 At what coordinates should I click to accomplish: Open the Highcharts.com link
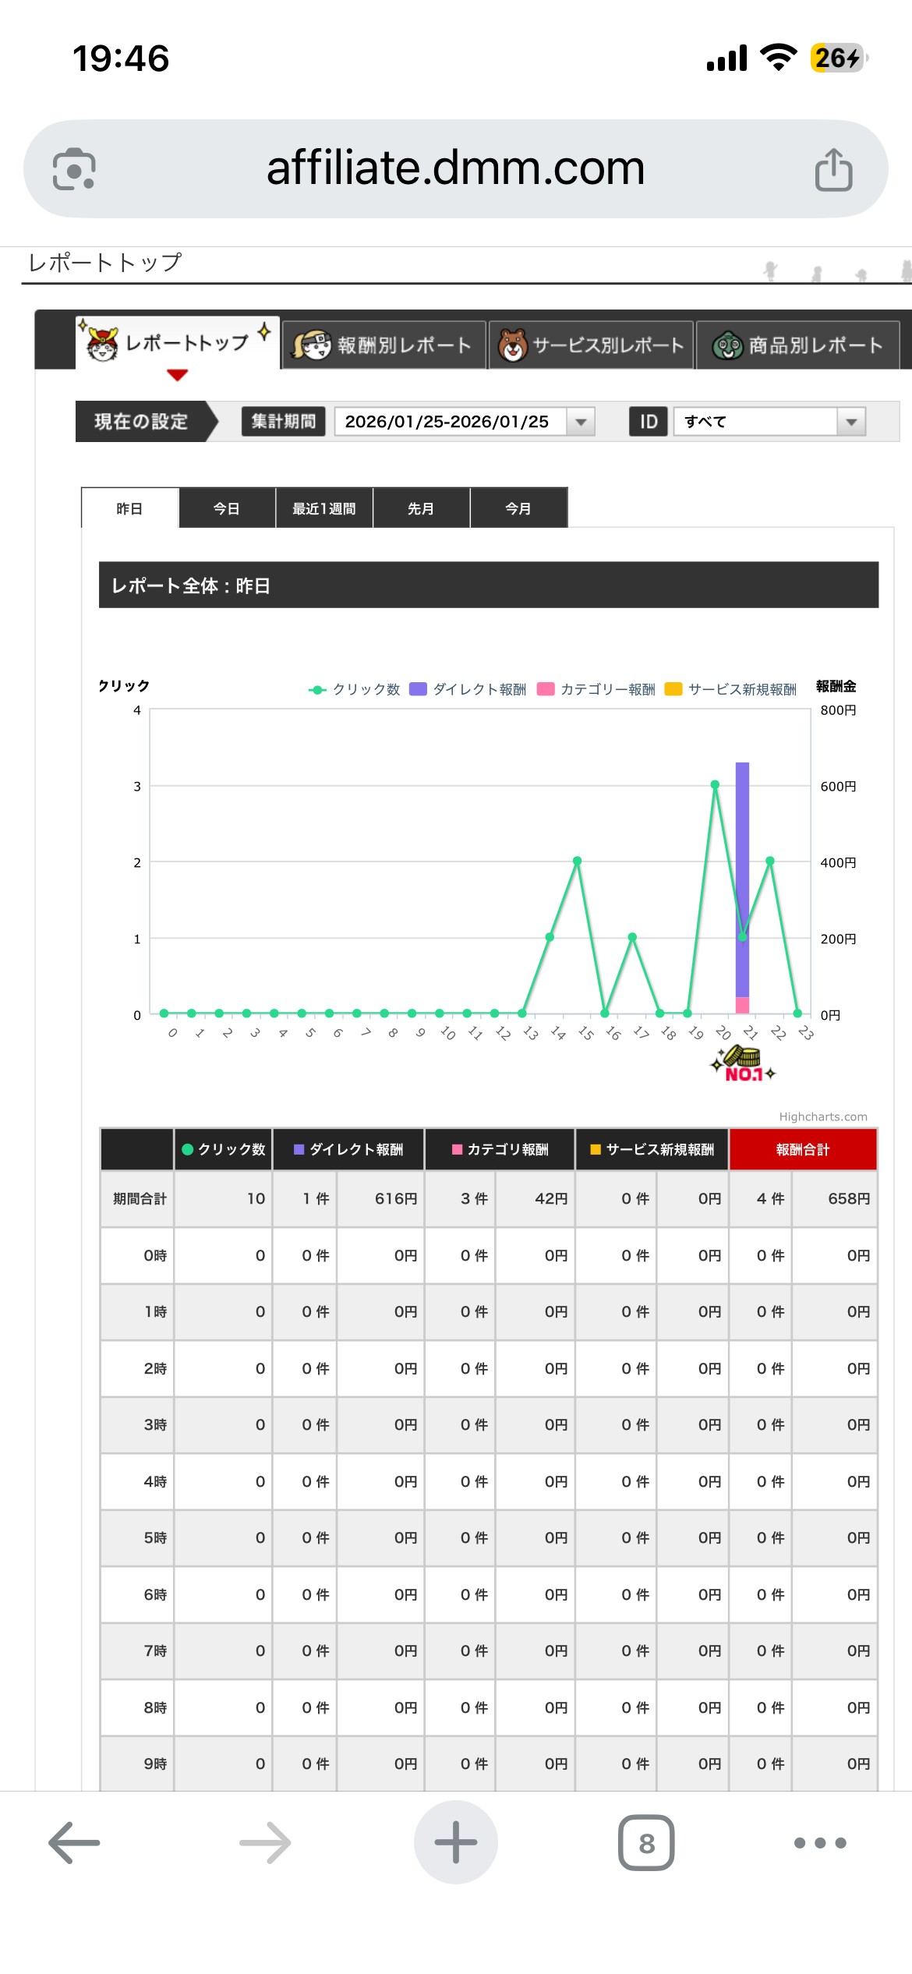822,1116
